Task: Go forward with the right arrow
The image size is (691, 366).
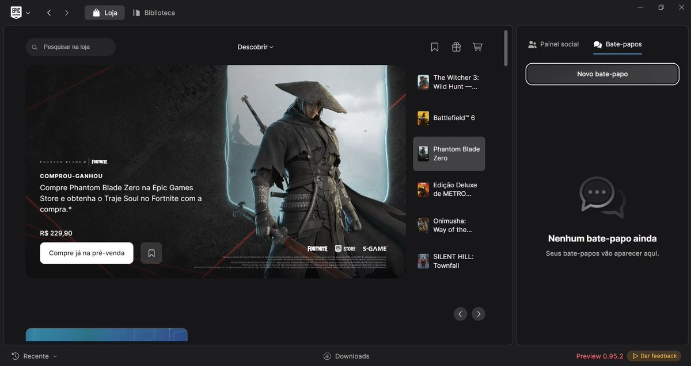Action: [x=67, y=13]
